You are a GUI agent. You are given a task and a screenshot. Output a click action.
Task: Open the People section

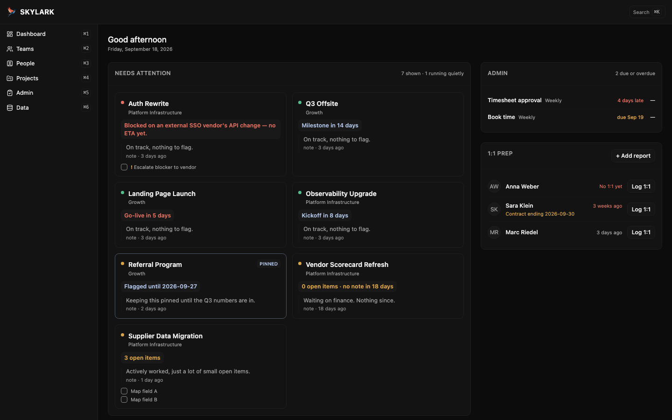click(x=49, y=63)
